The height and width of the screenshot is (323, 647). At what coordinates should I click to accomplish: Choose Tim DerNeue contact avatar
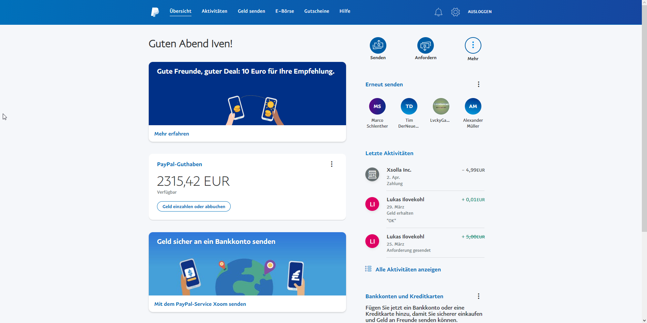(x=409, y=106)
